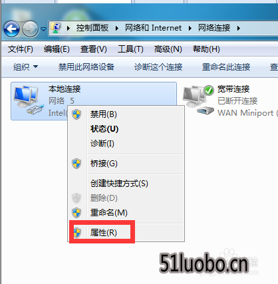Expand arrow after 控制面板 in breadcrumb
This screenshot has width=278, height=284.
(x=117, y=29)
